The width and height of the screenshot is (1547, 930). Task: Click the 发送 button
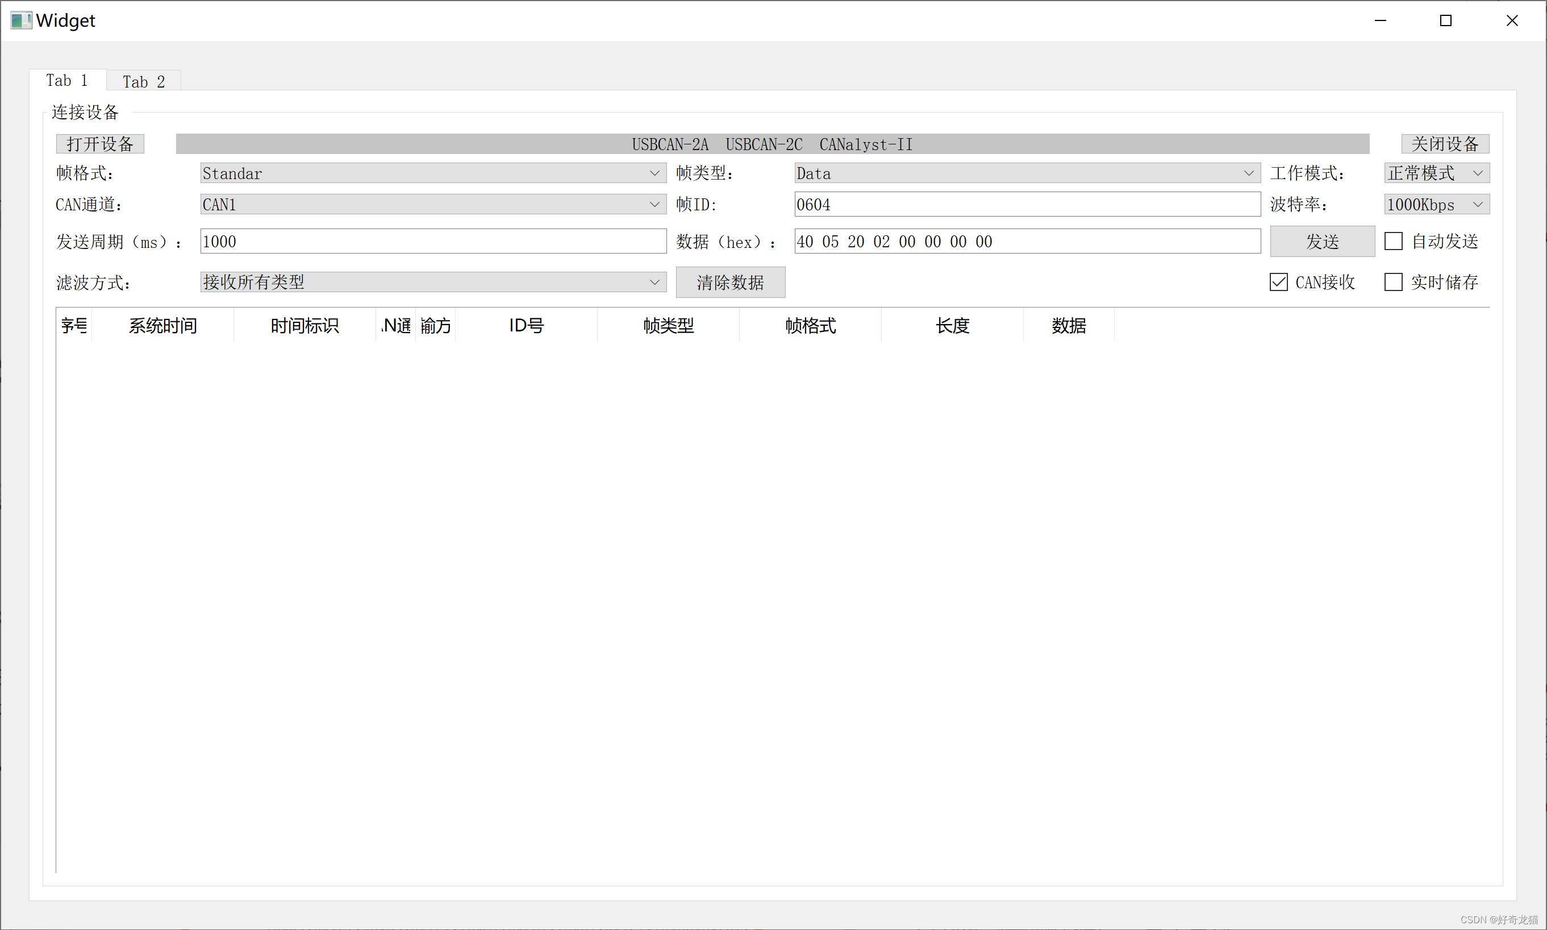click(x=1321, y=241)
